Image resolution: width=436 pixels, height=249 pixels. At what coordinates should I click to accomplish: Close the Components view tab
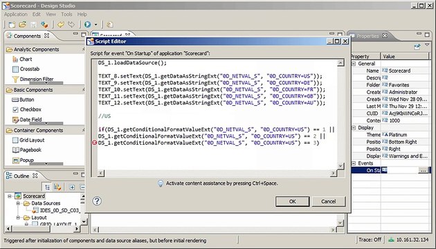point(47,35)
